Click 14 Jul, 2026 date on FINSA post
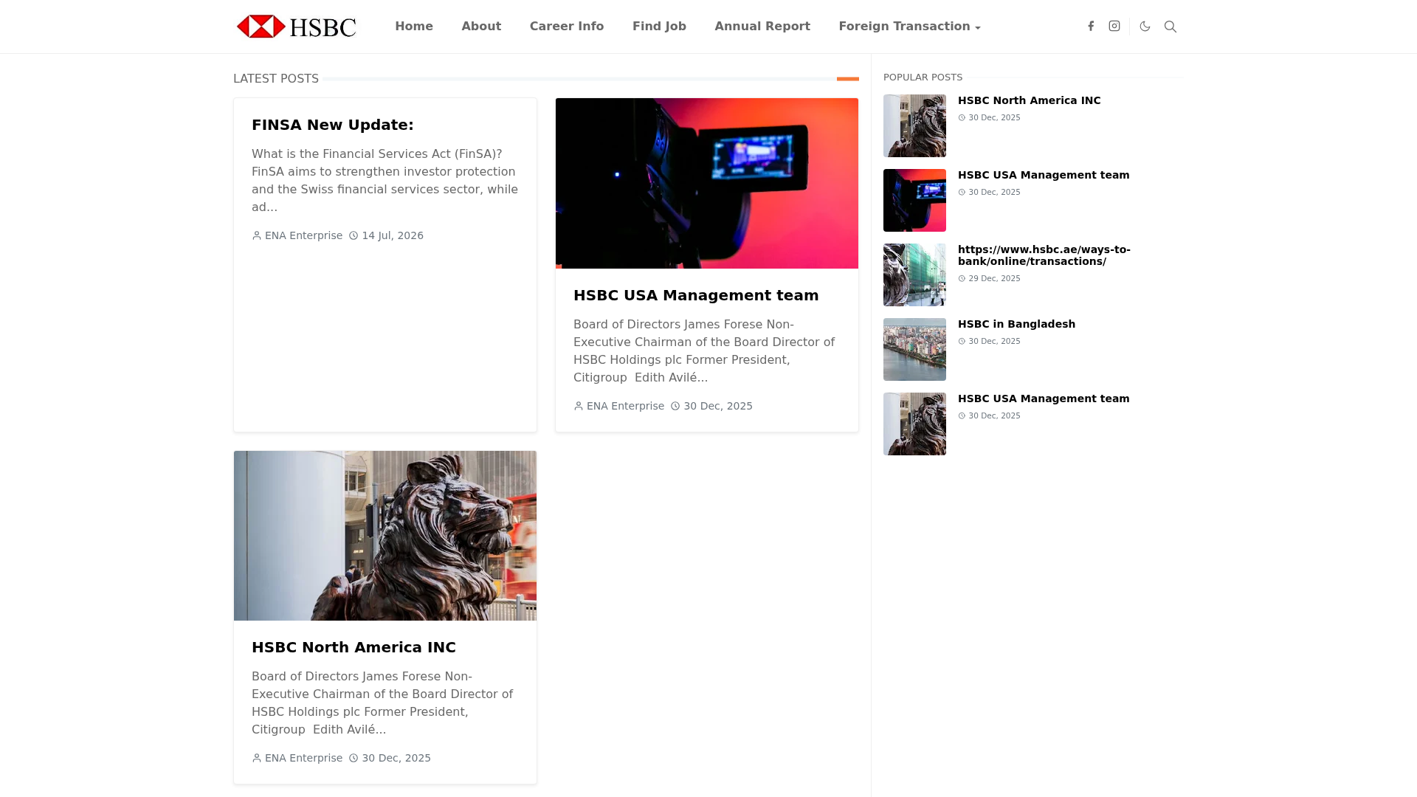Viewport: 1417px width, 797px height. pyautogui.click(x=393, y=235)
